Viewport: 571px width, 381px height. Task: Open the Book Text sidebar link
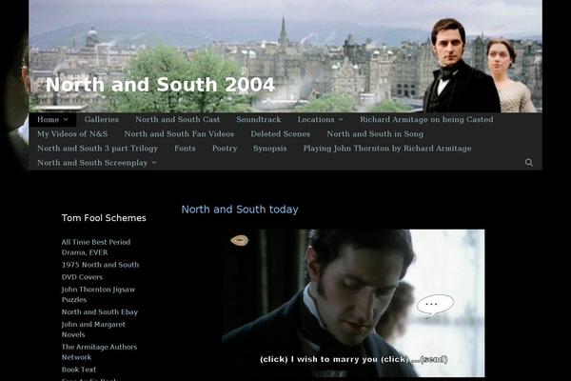point(79,370)
